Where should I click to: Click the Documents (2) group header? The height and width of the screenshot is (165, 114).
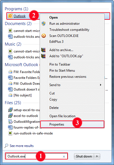18,24
